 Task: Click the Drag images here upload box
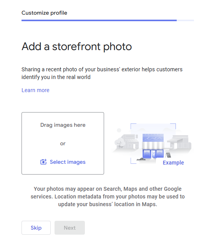point(63,143)
